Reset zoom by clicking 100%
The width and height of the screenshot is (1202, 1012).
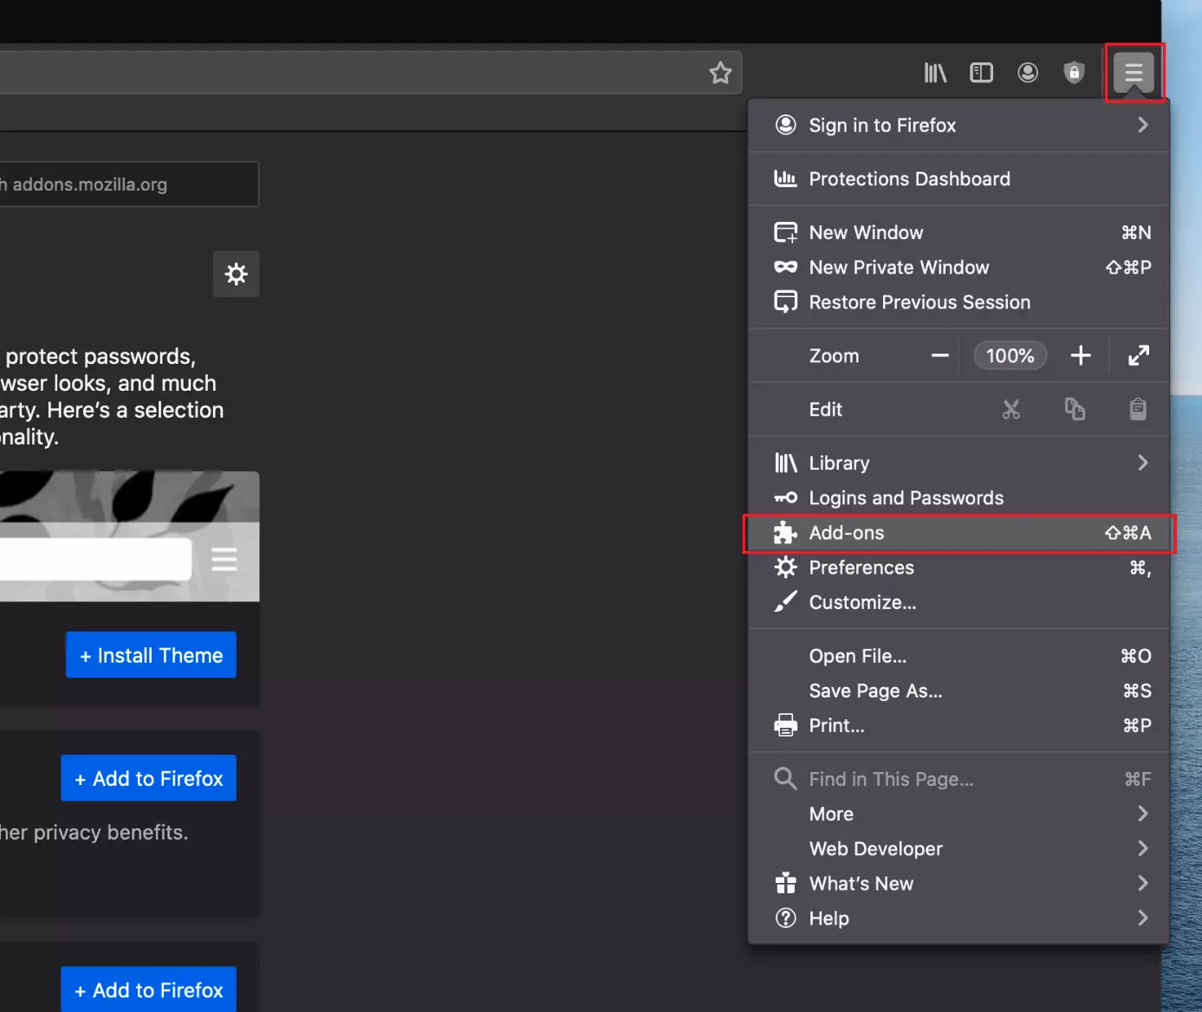click(x=1010, y=355)
